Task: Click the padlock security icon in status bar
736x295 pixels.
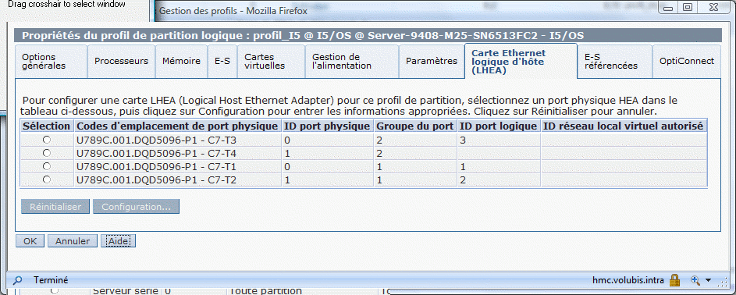Action: [x=674, y=280]
